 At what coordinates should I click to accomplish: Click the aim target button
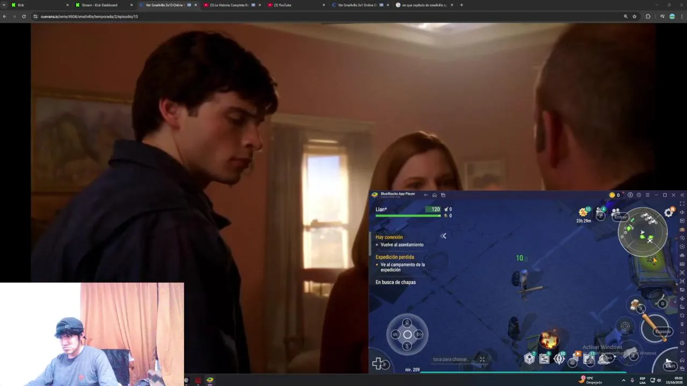point(625,326)
